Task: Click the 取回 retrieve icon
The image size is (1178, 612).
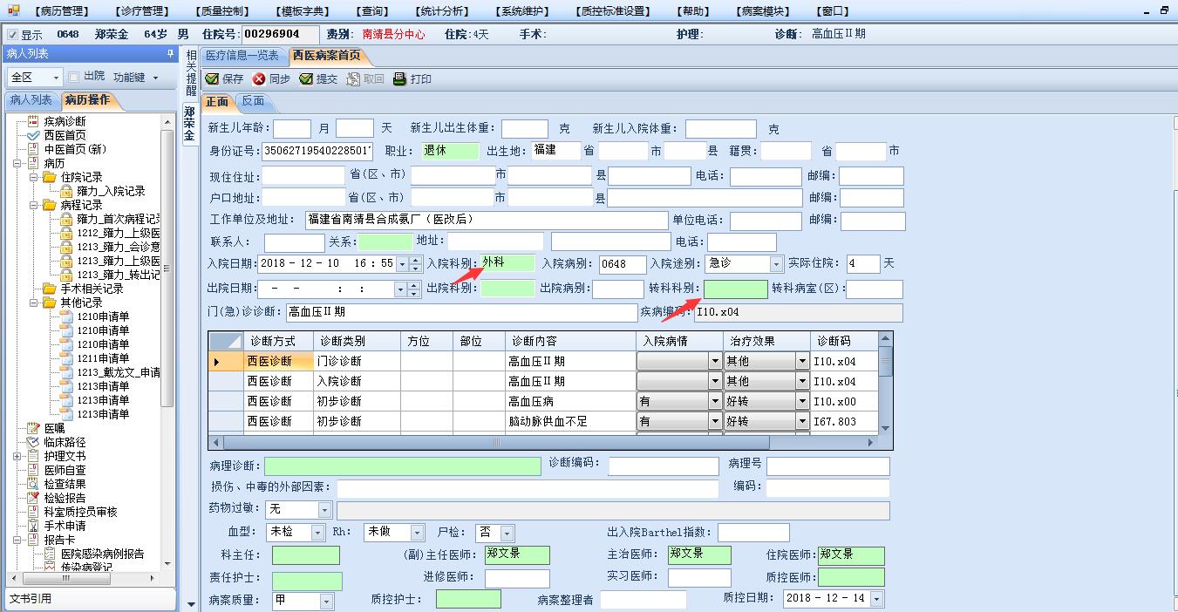Action: [x=353, y=78]
